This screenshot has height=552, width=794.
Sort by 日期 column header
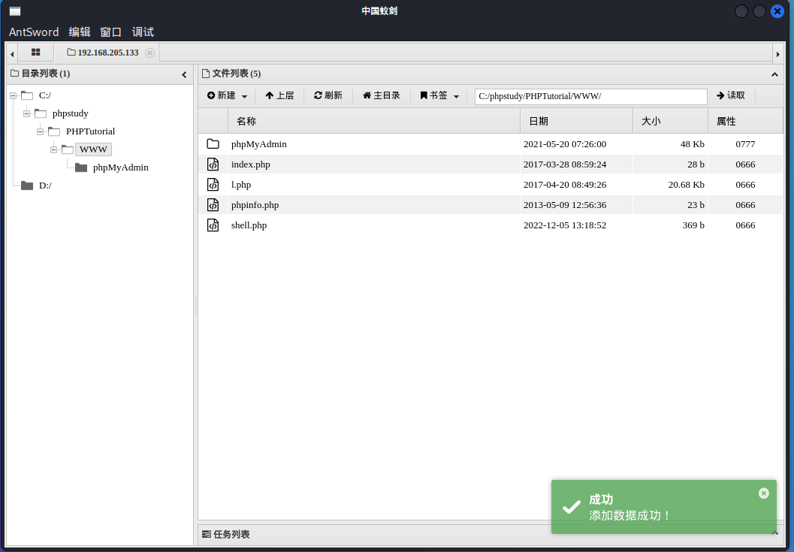coord(576,121)
